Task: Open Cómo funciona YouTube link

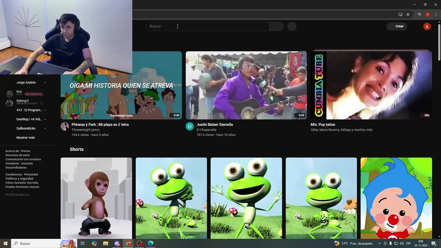Action: click(22, 183)
